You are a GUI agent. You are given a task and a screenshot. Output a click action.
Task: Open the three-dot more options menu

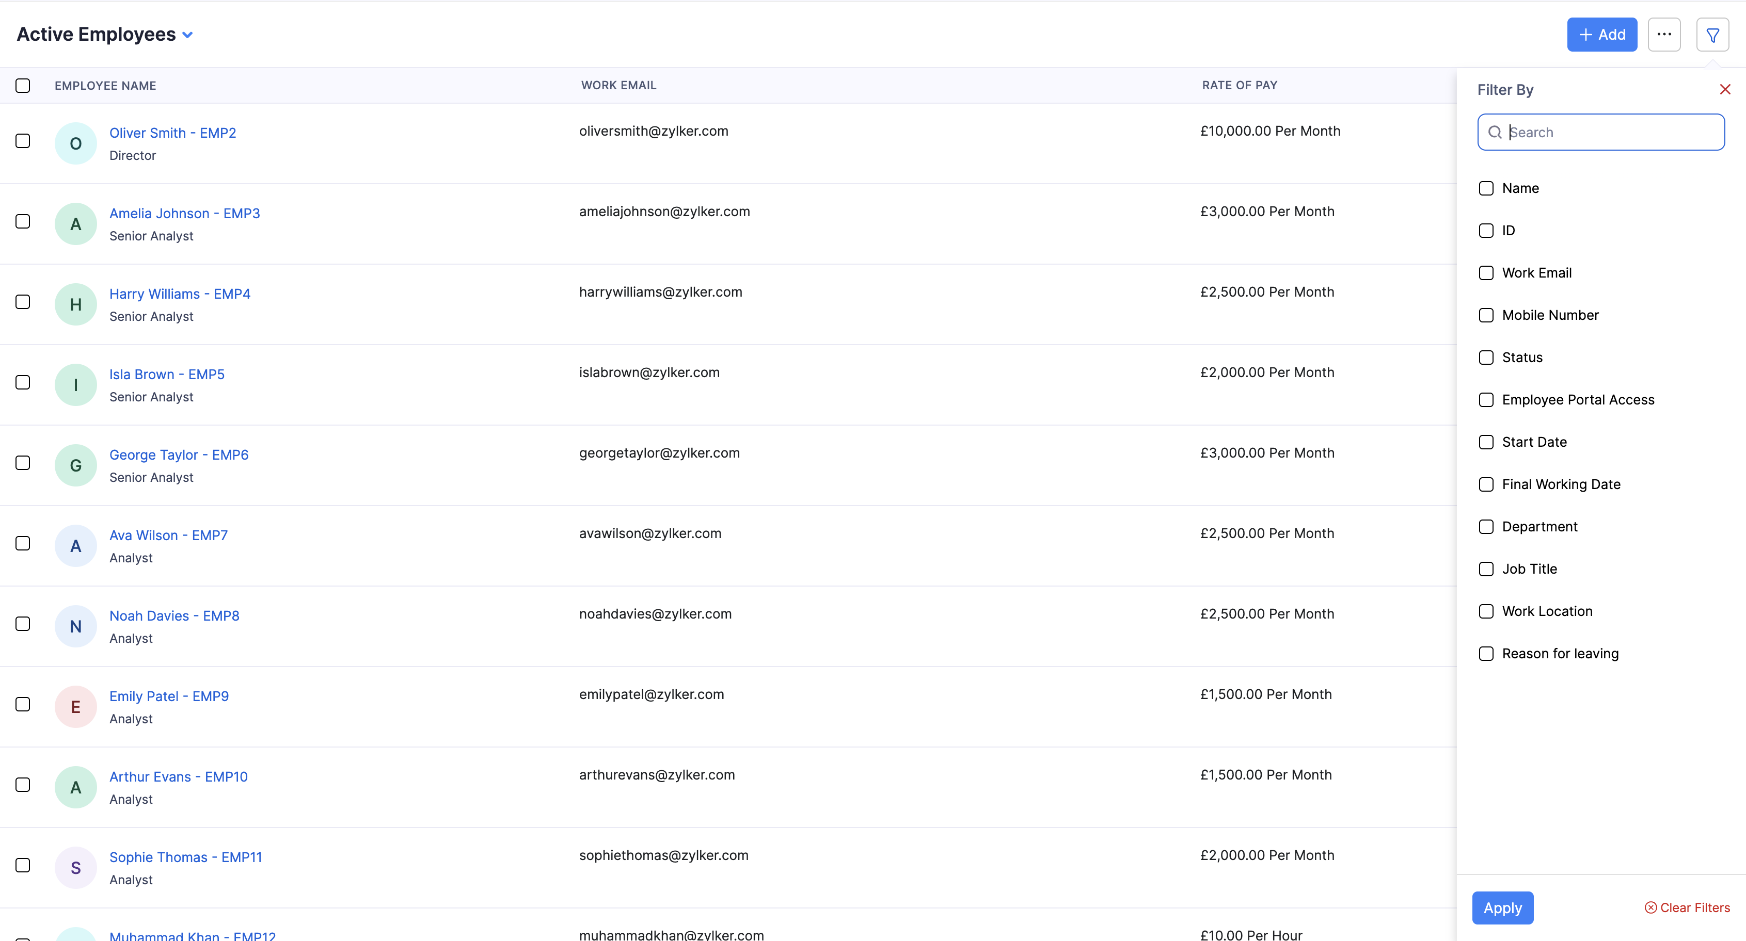tap(1664, 35)
